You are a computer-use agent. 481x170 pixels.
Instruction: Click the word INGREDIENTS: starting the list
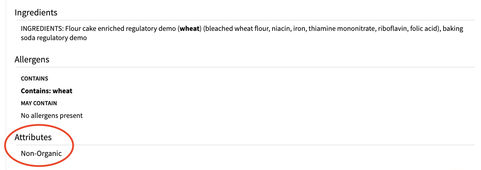click(42, 29)
